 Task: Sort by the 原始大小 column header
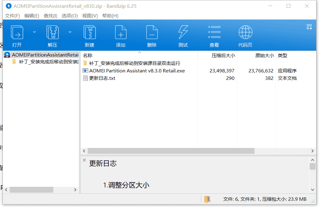[x=264, y=55]
